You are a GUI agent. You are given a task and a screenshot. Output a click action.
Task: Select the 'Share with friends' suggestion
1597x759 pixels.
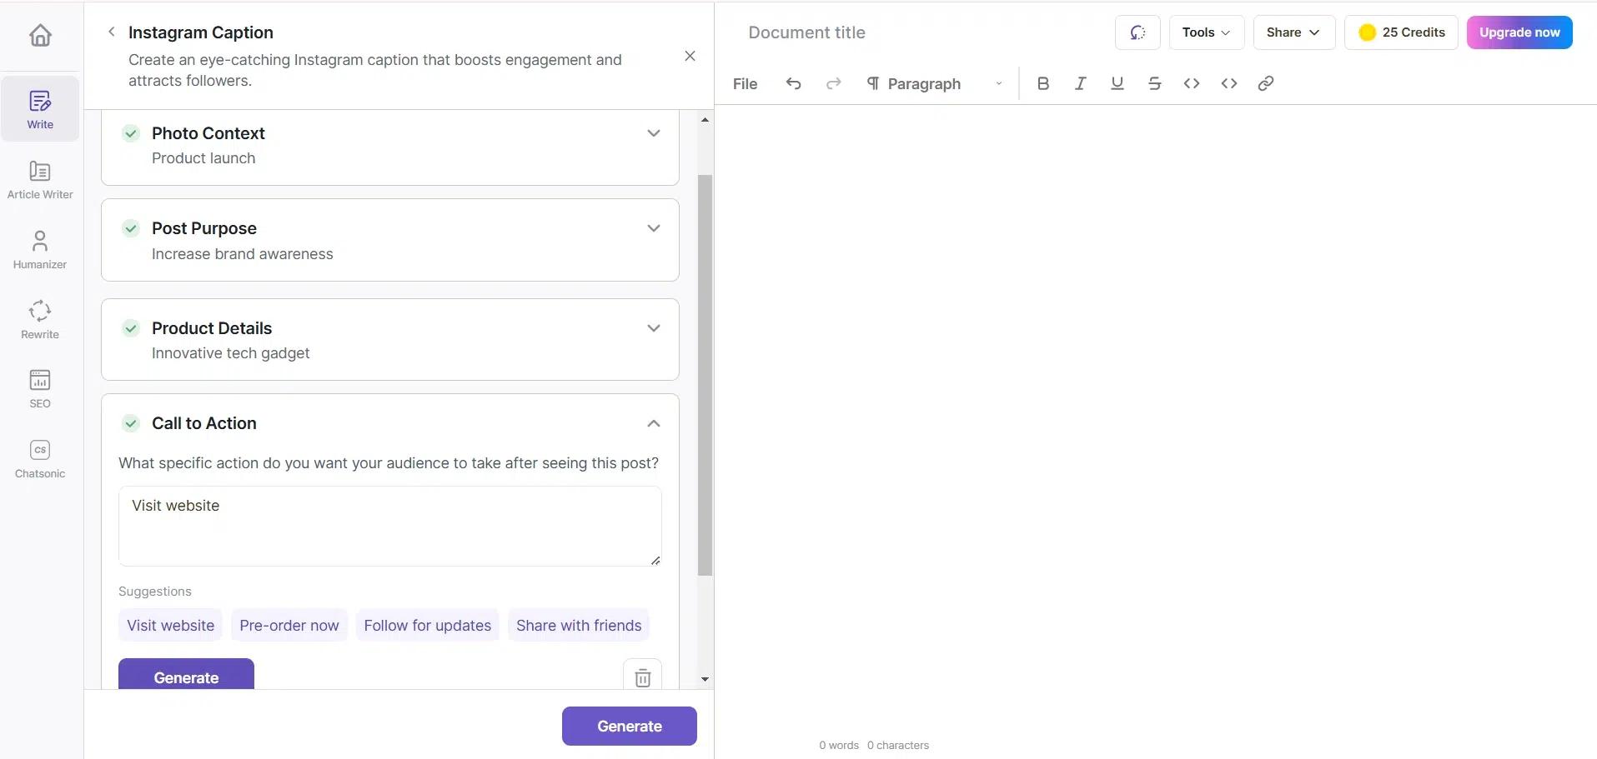(579, 625)
